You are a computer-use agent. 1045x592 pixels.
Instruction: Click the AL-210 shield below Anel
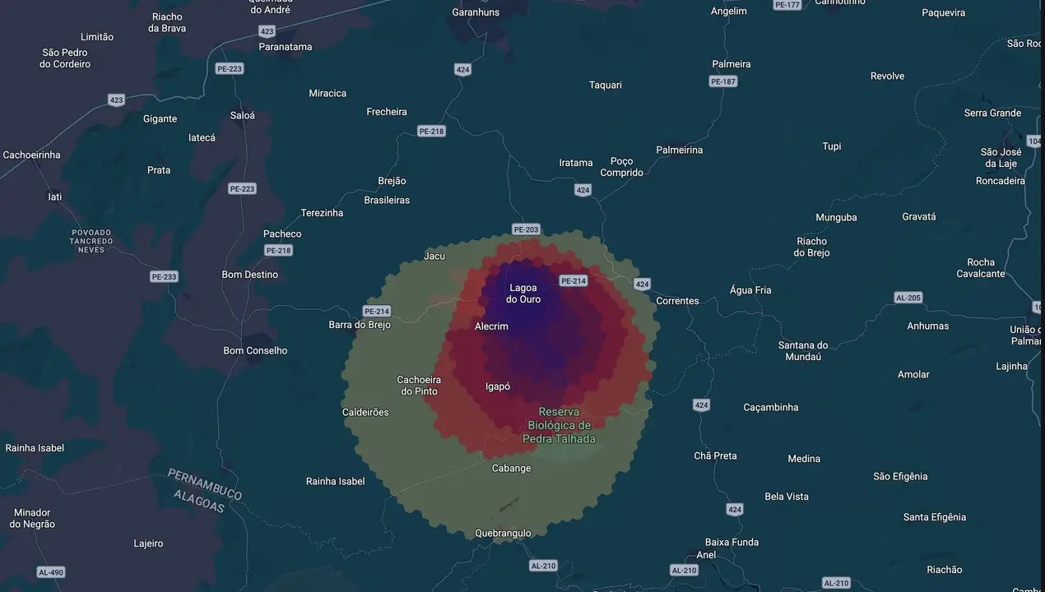[684, 570]
